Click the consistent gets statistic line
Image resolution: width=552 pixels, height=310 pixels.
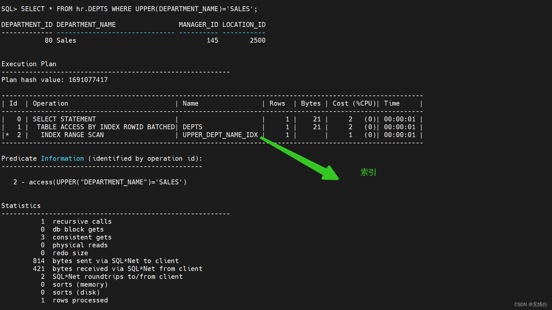pos(76,237)
